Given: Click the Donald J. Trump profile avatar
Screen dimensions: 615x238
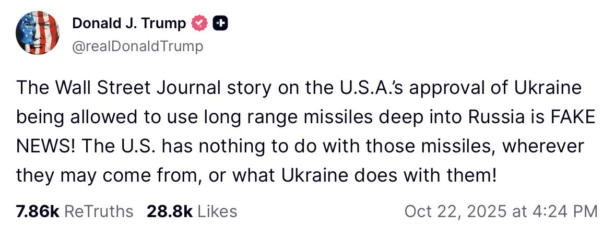Looking at the screenshot, I should [x=37, y=32].
